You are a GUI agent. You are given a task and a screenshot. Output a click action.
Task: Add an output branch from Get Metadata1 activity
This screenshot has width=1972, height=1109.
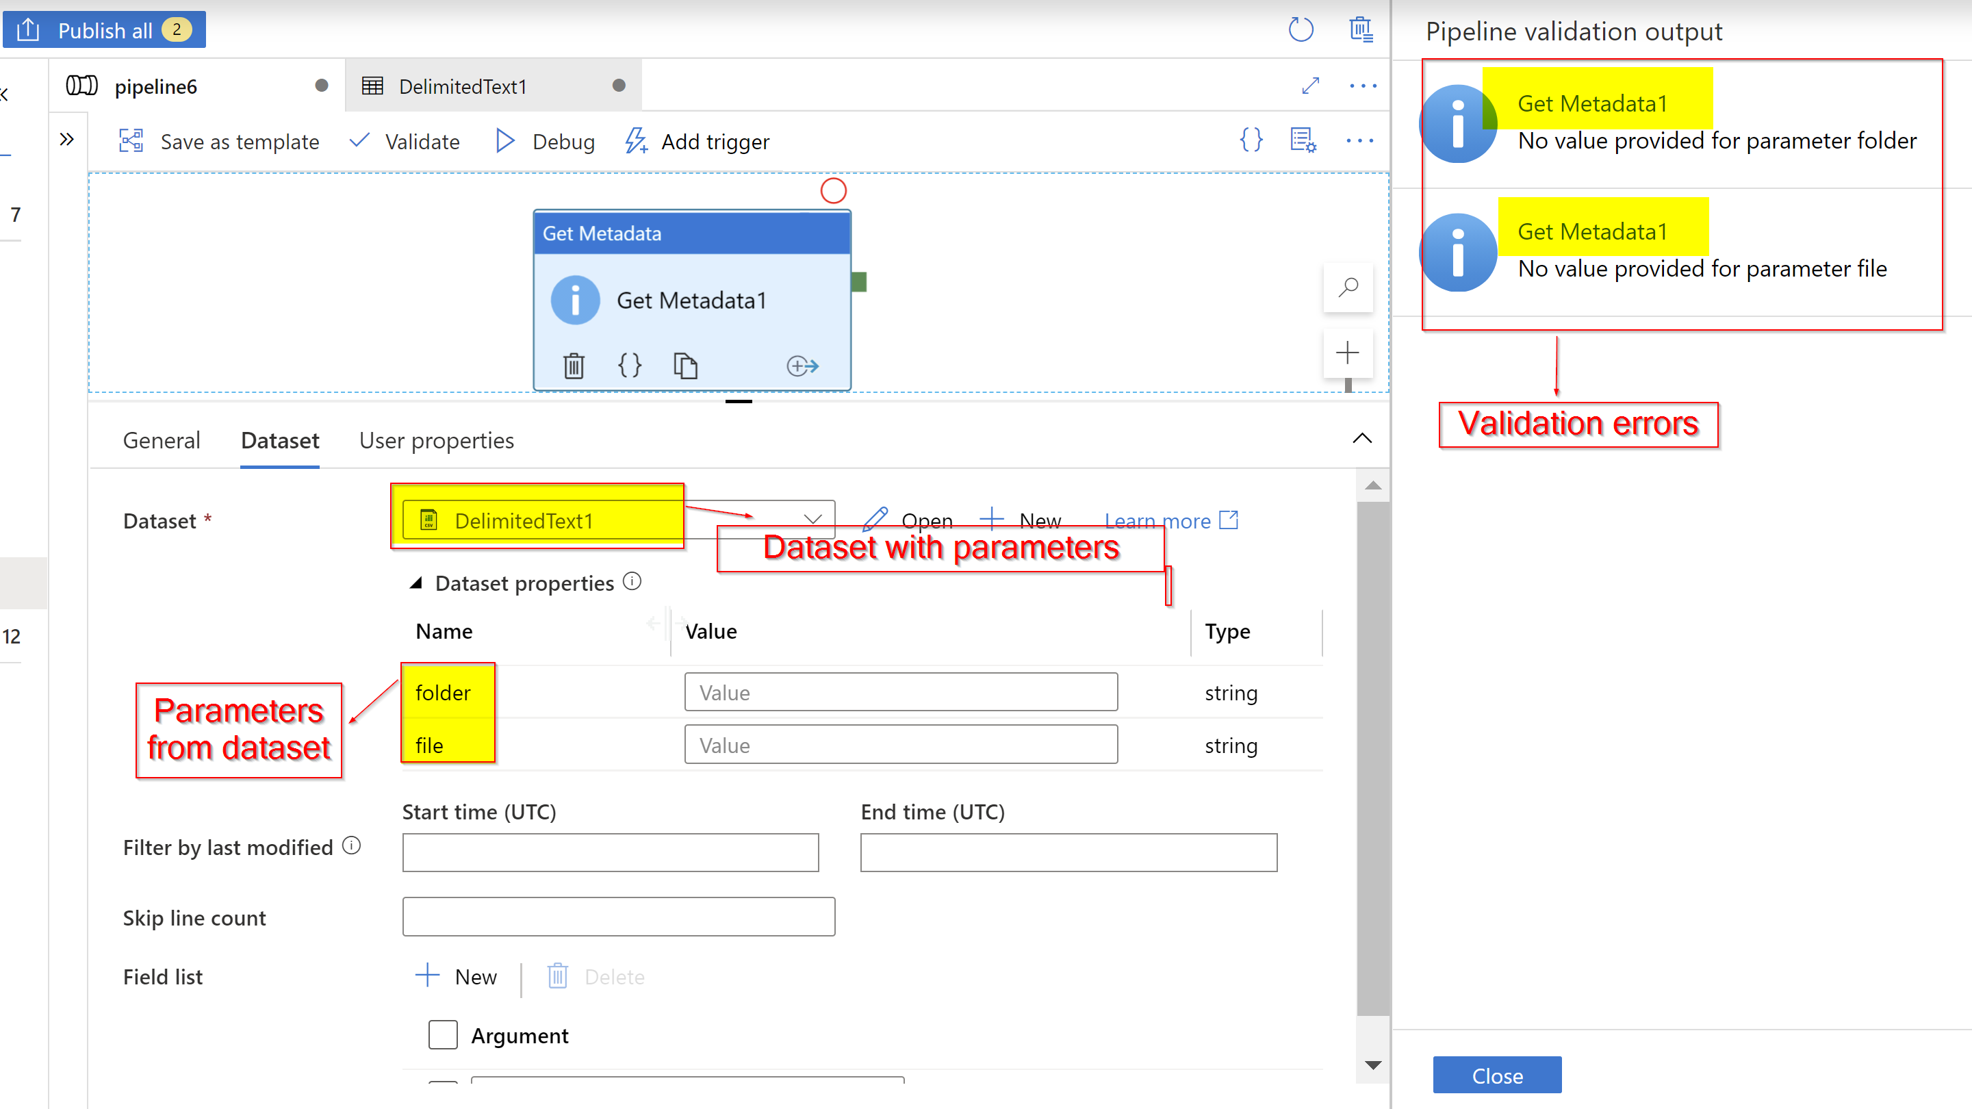tap(802, 366)
